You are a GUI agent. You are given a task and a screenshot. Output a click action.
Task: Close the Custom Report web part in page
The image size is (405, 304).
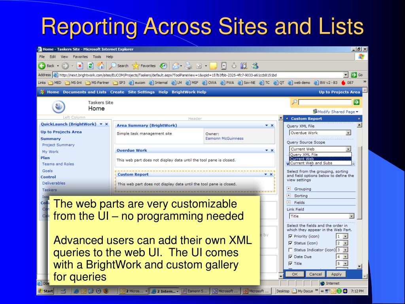pos(271,175)
